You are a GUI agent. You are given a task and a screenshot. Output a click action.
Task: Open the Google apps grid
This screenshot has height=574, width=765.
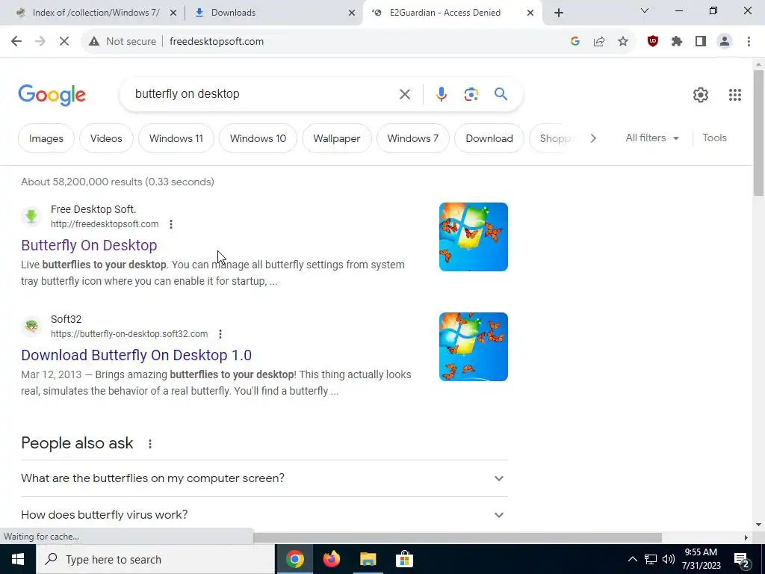[735, 95]
